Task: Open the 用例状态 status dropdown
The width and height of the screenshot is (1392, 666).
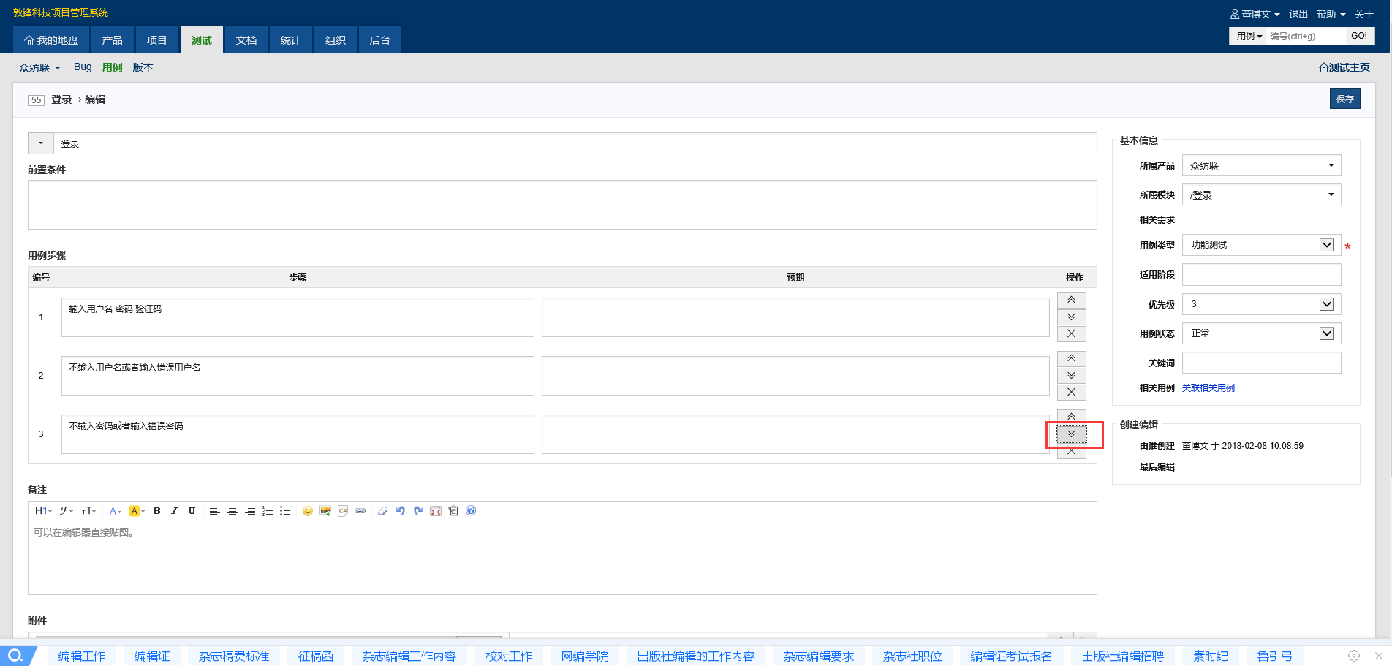Action: click(x=1261, y=333)
